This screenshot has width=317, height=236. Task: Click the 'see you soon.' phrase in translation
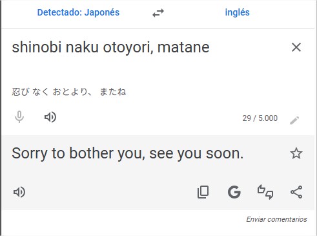pos(196,154)
